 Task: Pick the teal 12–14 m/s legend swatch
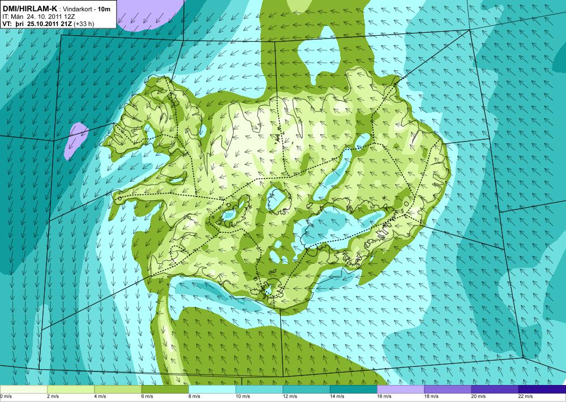[306, 390]
